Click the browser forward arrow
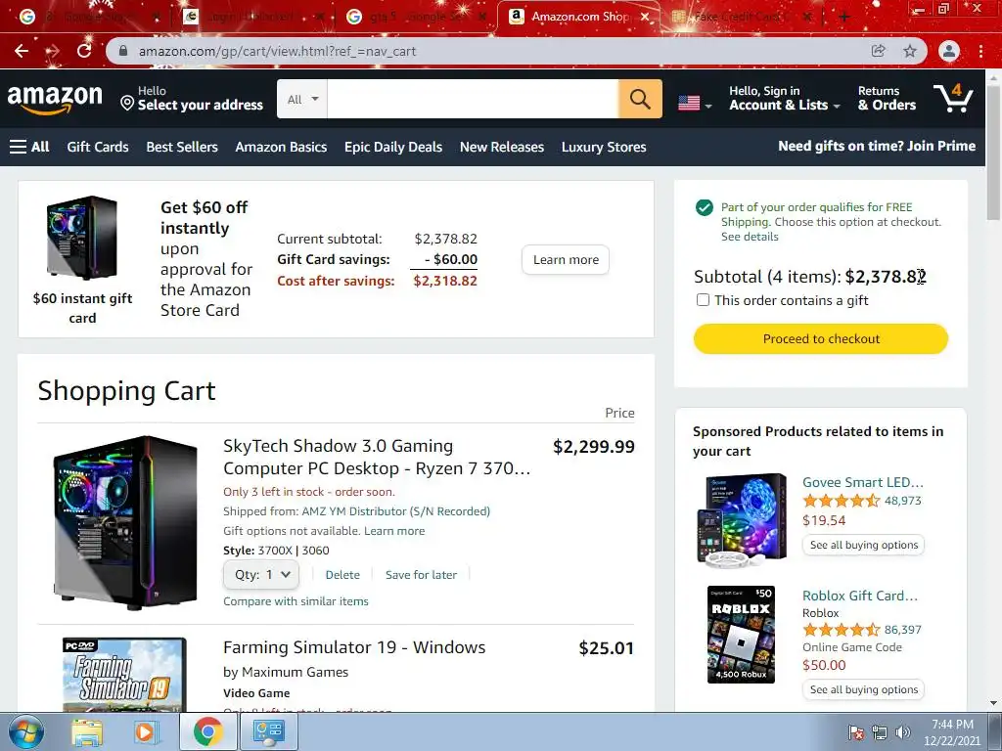1002x751 pixels. point(53,51)
